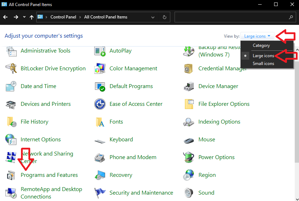Click the Sound speaker icon
Image resolution: width=299 pixels, height=201 pixels.
click(x=189, y=193)
